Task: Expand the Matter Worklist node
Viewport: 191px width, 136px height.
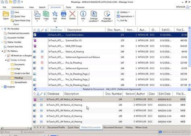Action: click(x=2, y=42)
